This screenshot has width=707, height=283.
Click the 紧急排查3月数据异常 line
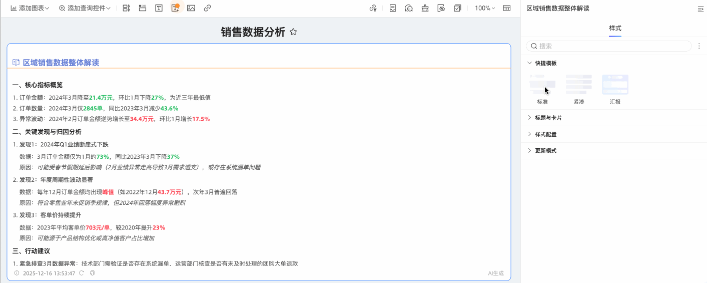[x=155, y=263]
